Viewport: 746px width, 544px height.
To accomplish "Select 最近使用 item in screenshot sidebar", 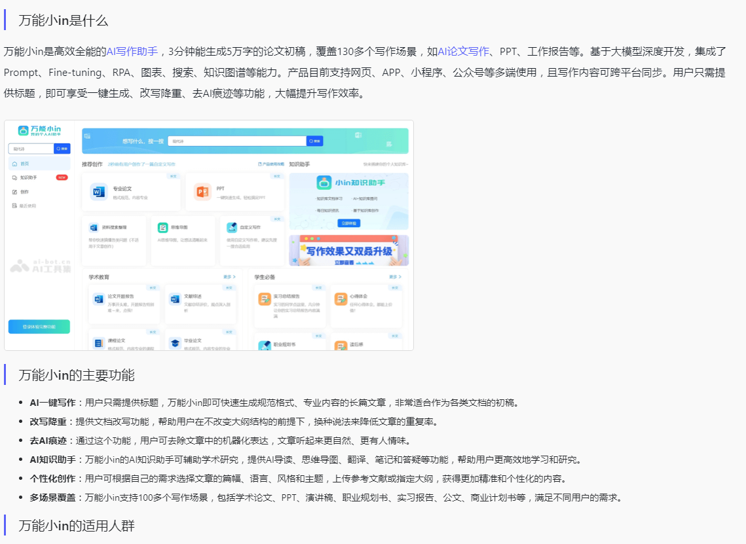I will pos(39,206).
